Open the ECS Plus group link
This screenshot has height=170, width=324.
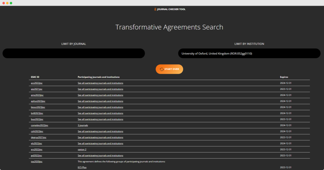[x=82, y=167]
